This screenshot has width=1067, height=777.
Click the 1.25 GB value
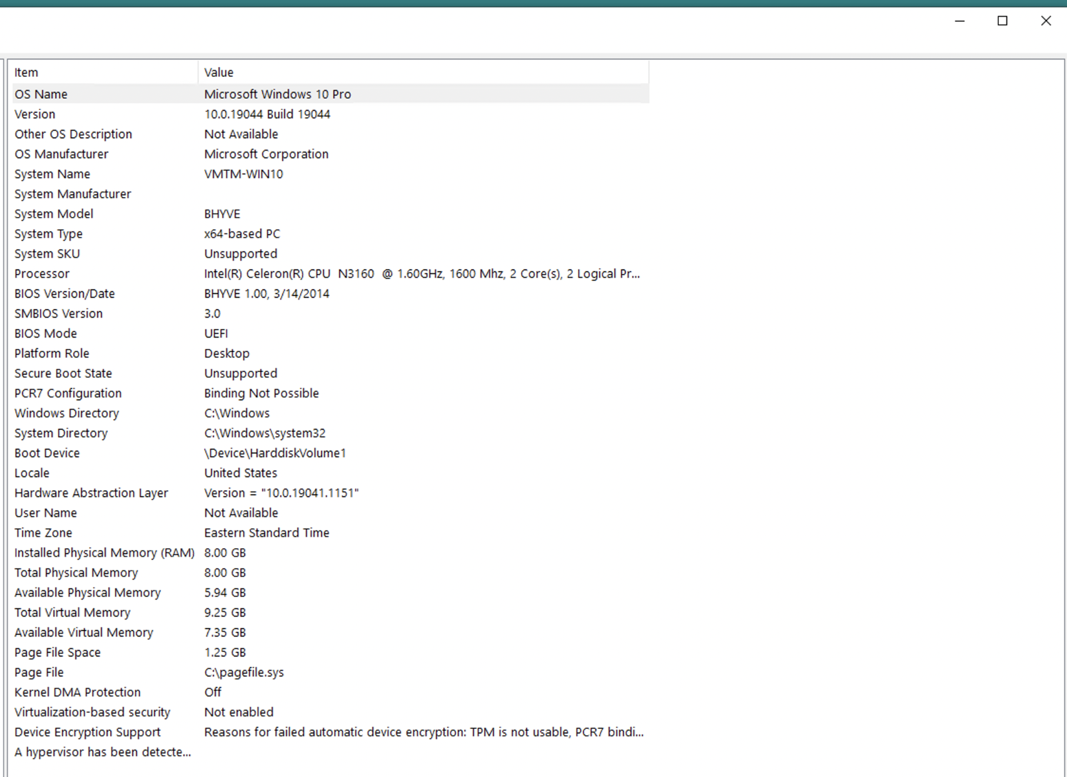pos(225,653)
